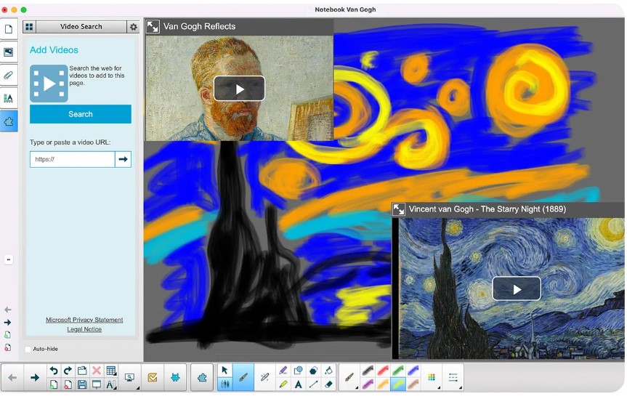Click the Video Search panel title
The width and height of the screenshot is (627, 396).
pyautogui.click(x=81, y=27)
